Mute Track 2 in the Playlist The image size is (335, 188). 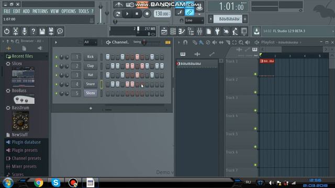(x=255, y=92)
